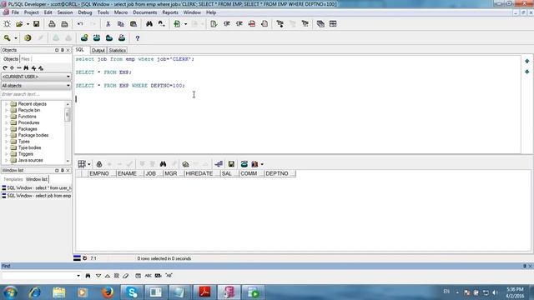Image resolution: width=534 pixels, height=300 pixels.
Task: Click the object browser binoculars find icon
Action: click(x=26, y=68)
